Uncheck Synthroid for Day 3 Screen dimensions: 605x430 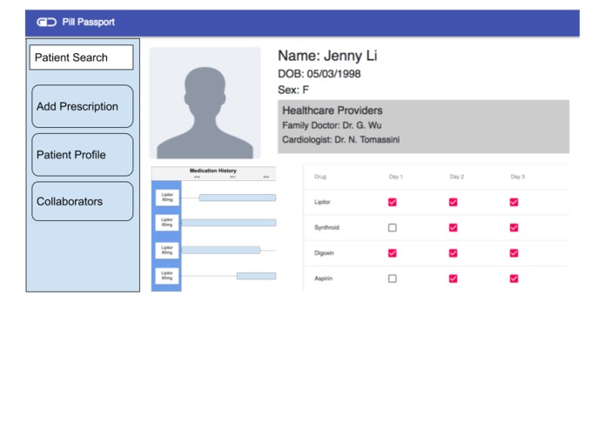pos(514,227)
